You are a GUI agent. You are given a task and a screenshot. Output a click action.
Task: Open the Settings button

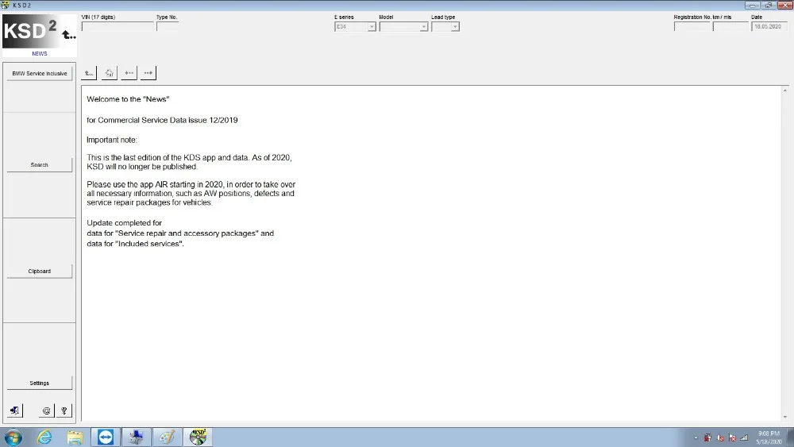coord(40,383)
